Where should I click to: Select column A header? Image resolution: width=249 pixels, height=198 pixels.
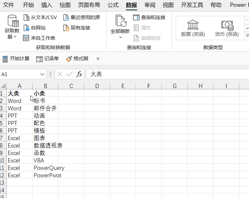(x=19, y=86)
